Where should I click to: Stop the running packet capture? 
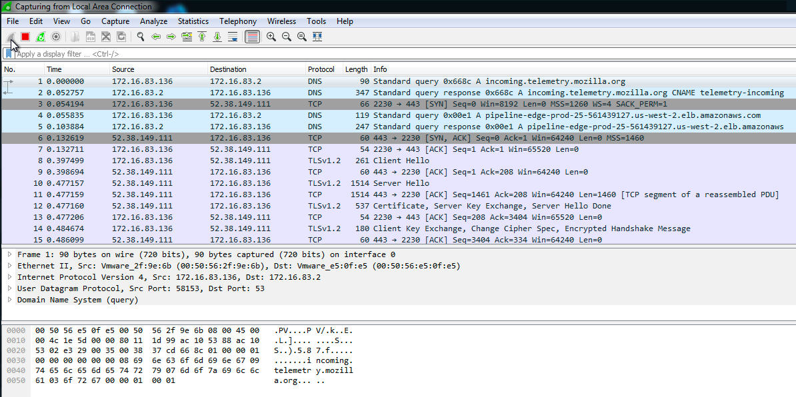[25, 37]
